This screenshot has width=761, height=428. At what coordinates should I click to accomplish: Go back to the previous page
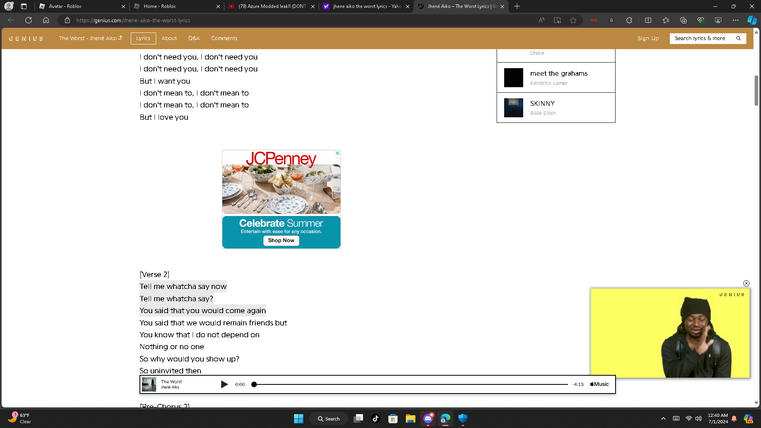tap(11, 20)
